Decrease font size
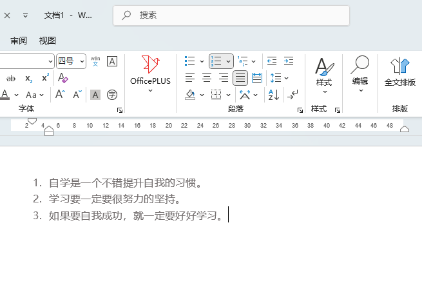The height and width of the screenshot is (294, 422). (x=77, y=95)
